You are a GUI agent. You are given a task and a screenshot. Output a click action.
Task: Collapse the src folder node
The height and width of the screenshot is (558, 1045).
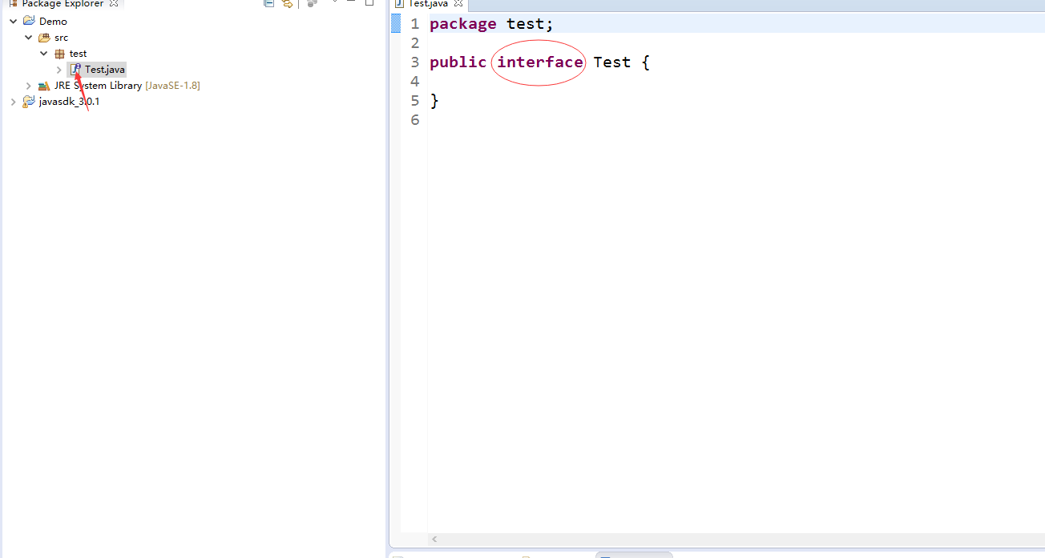[x=29, y=37]
